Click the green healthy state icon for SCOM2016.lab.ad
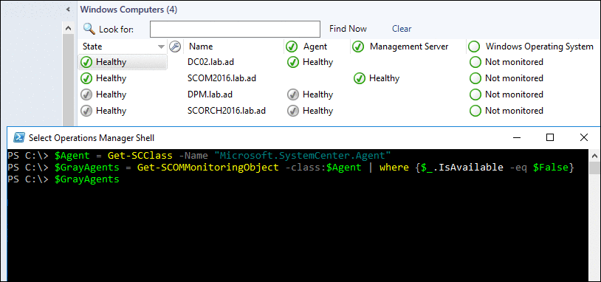Image resolution: width=601 pixels, height=282 pixels. click(x=86, y=78)
